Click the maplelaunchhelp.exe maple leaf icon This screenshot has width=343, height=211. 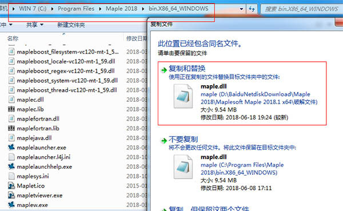[11, 166]
